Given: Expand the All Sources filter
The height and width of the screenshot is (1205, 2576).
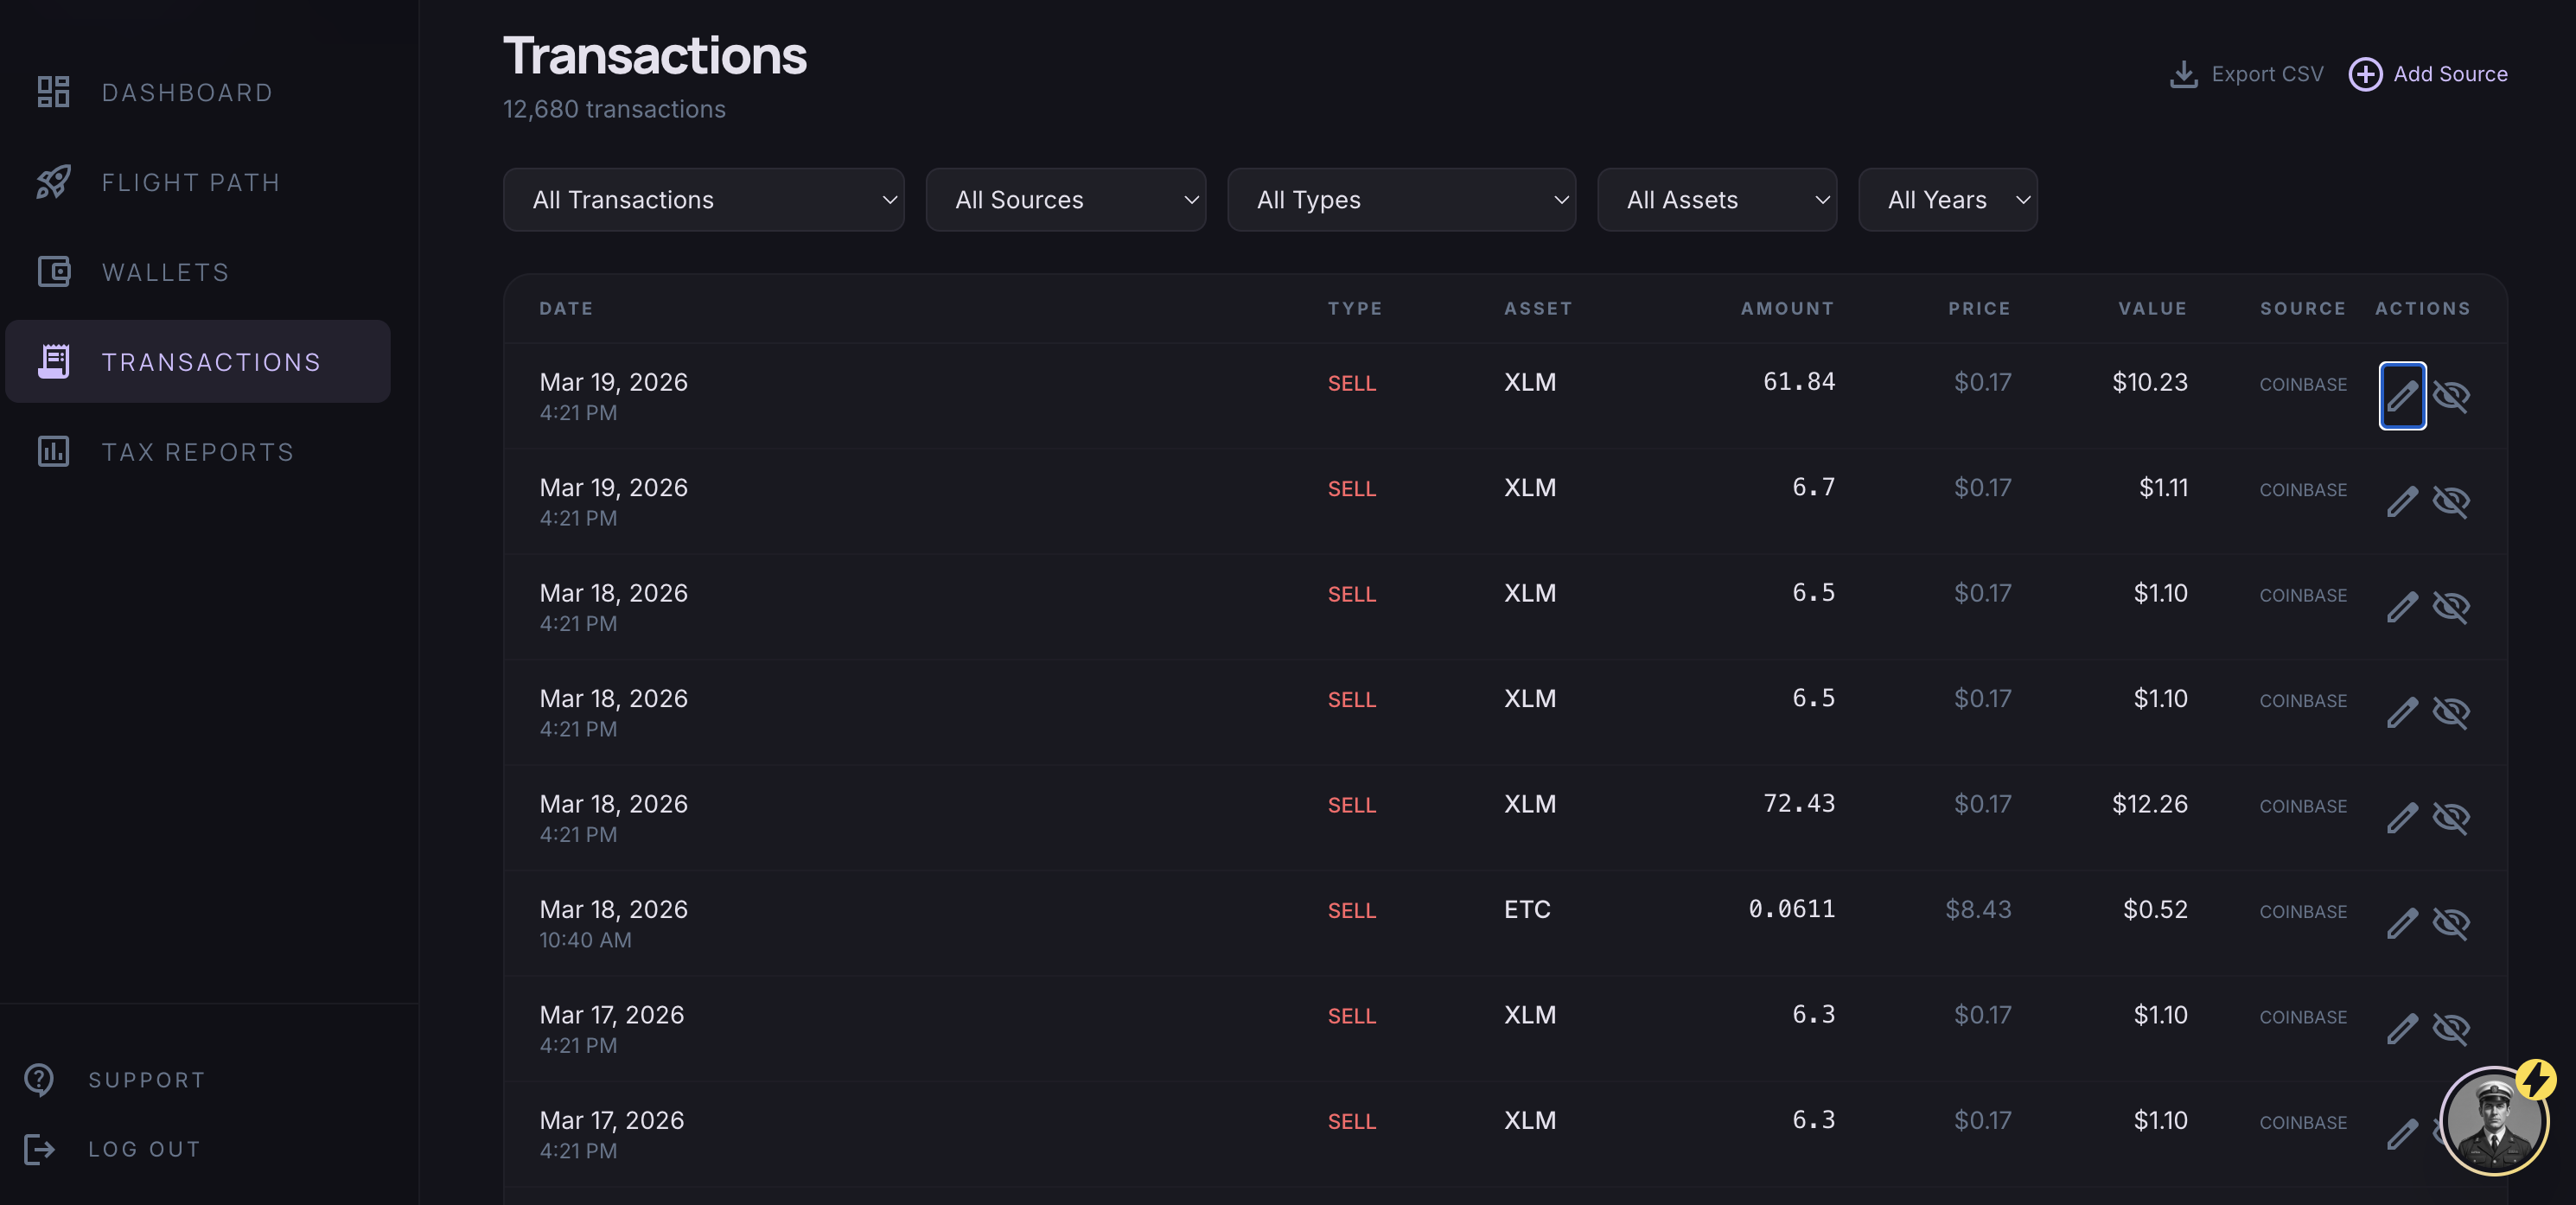Looking at the screenshot, I should 1065,199.
